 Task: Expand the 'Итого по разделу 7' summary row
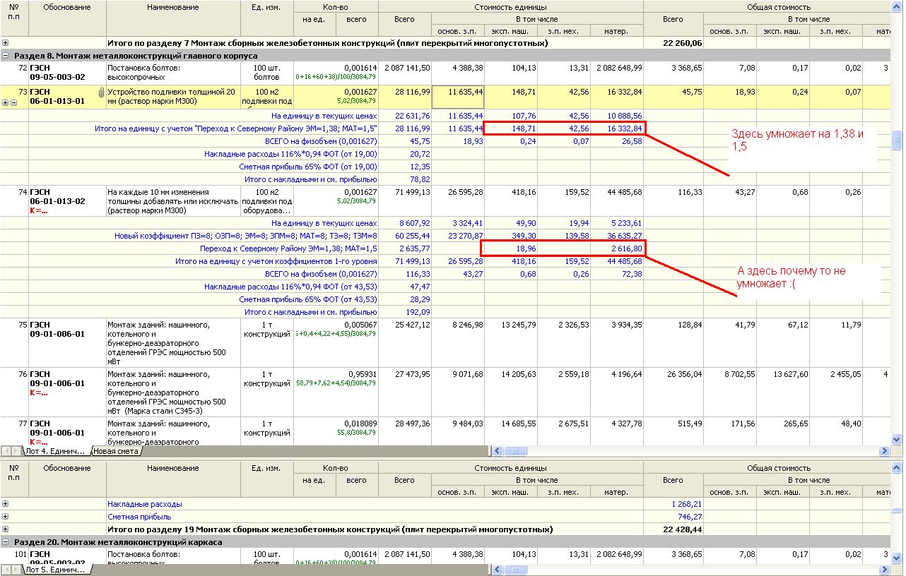(6, 43)
